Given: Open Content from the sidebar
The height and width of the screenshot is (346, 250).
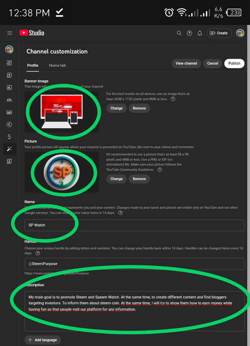Looking at the screenshot, I should click(x=9, y=75).
